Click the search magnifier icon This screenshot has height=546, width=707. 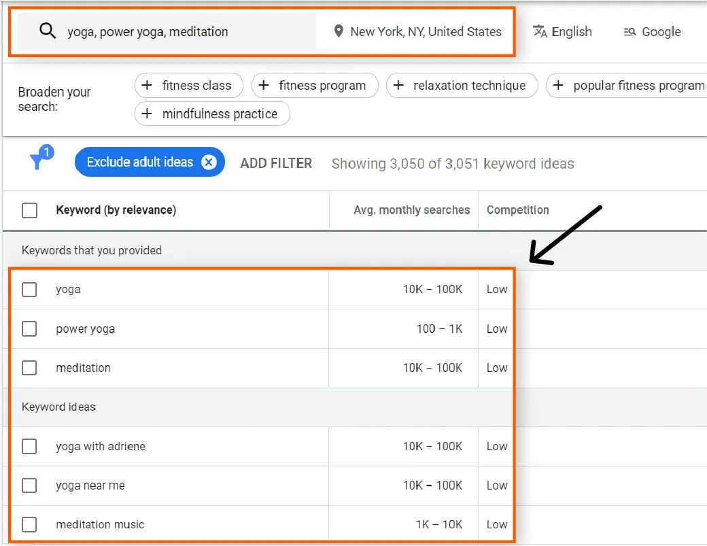[47, 31]
